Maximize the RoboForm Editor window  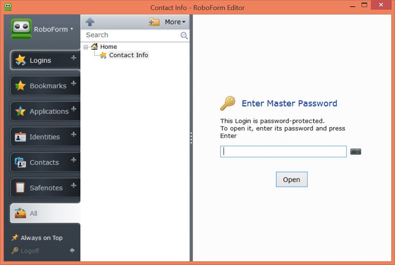tap(364, 5)
